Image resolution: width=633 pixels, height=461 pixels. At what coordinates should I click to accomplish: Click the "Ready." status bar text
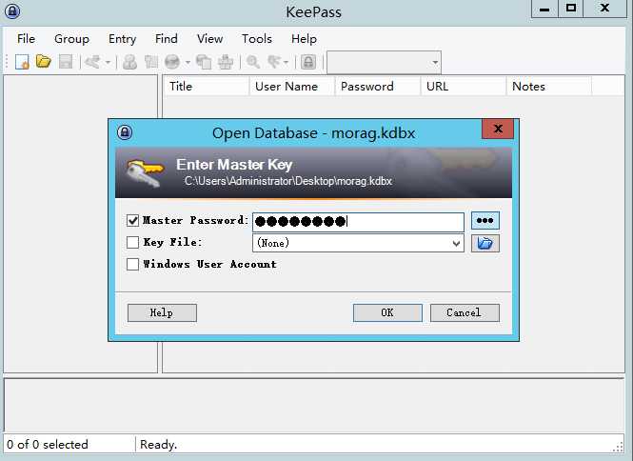pyautogui.click(x=159, y=445)
